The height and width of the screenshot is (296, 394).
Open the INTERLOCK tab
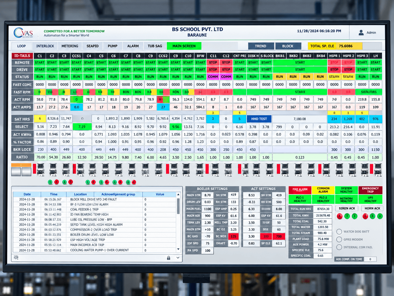pos(45,46)
